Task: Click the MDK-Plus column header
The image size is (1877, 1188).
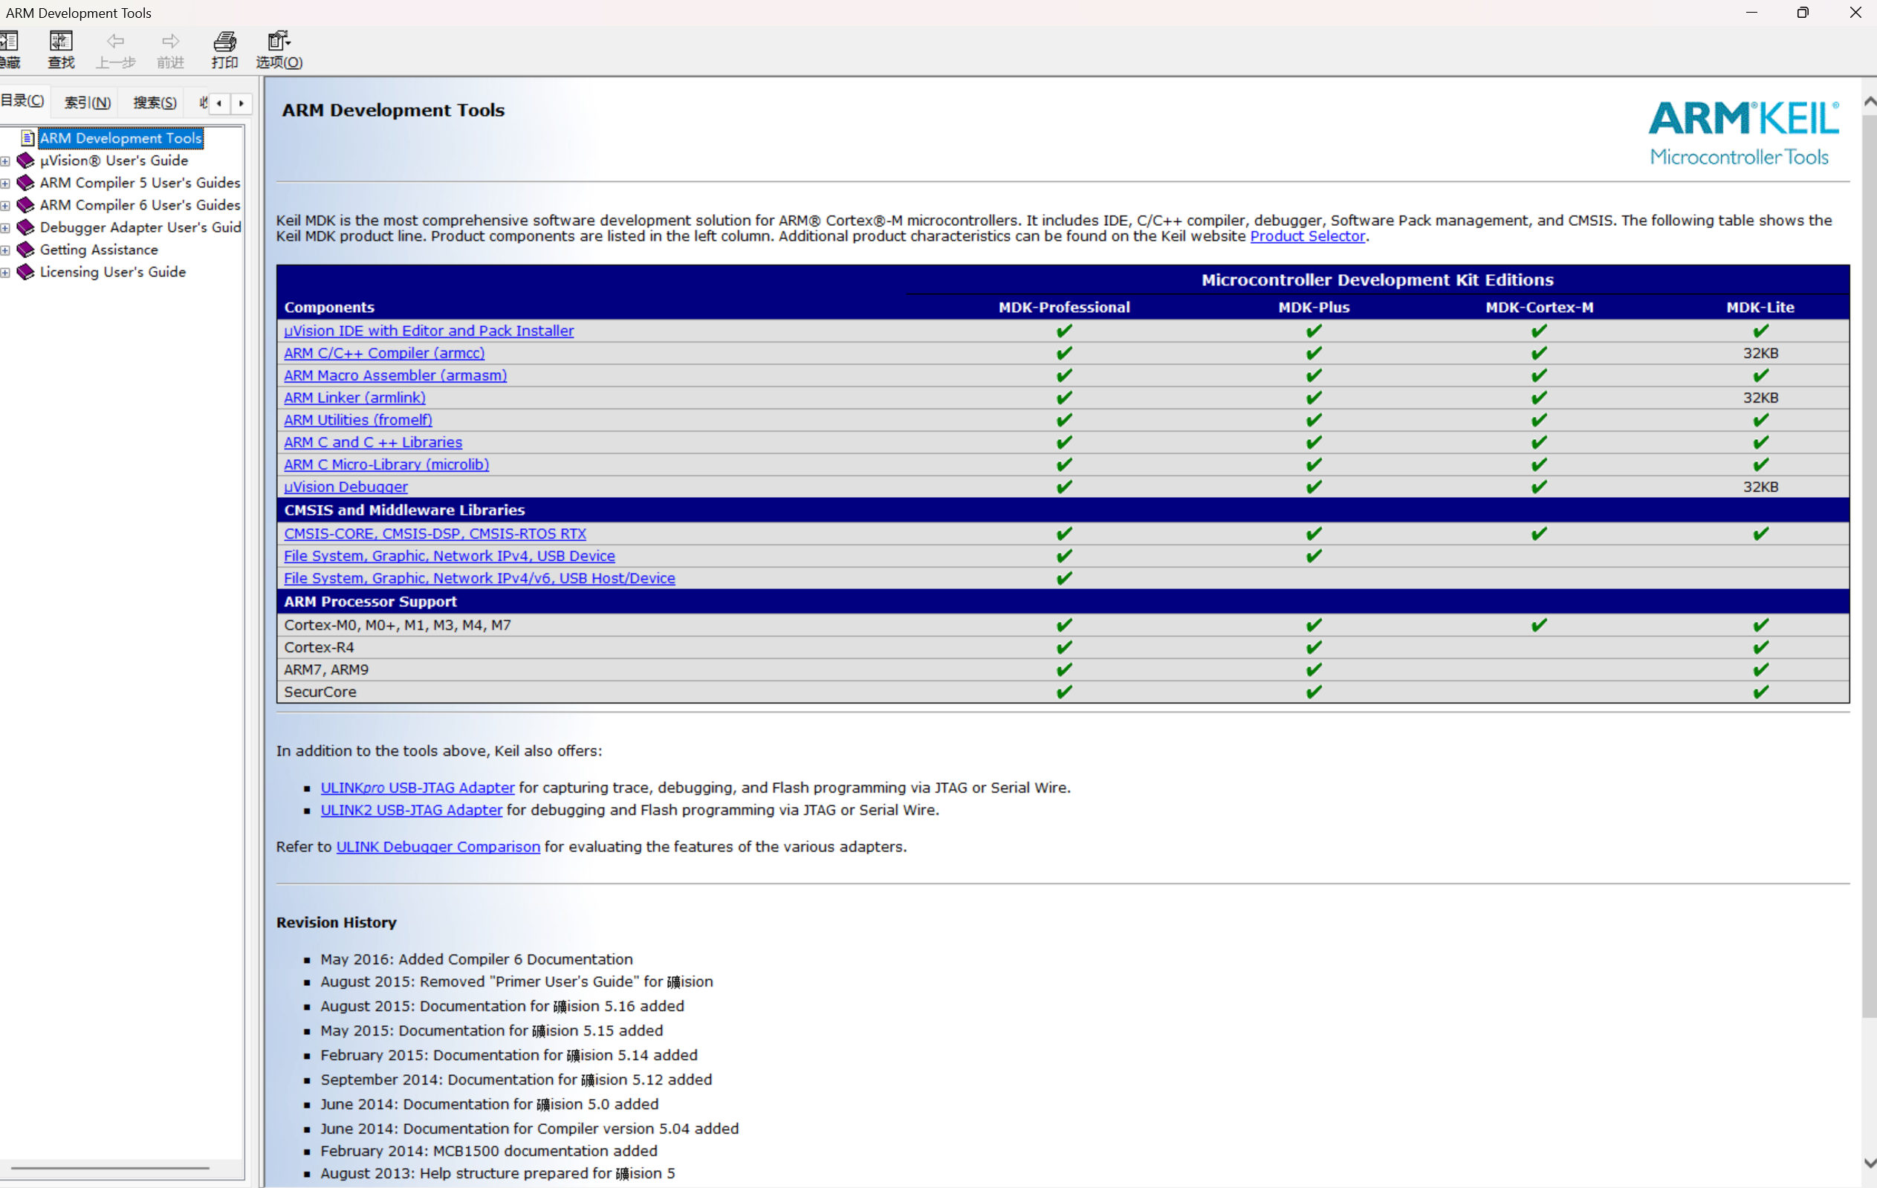Action: [x=1314, y=308]
